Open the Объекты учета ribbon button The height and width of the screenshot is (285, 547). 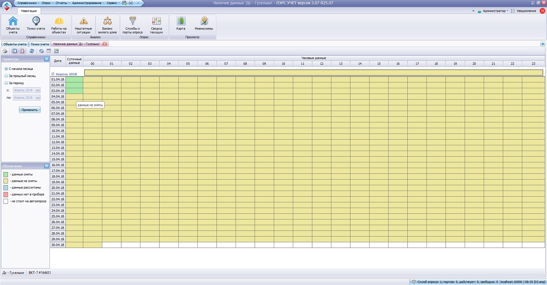(x=13, y=25)
